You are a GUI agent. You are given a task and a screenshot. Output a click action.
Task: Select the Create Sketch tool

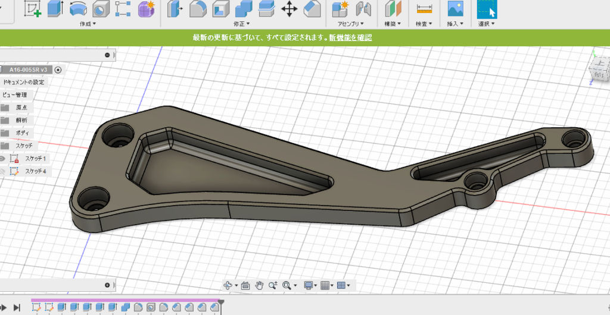(32, 8)
